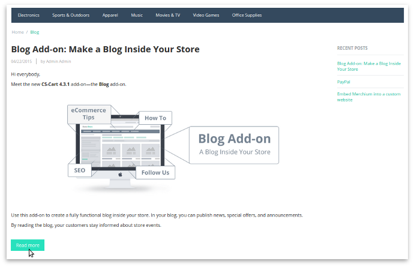Click the eCommerce Tips label in illustration
Screen dimensions: 414x267
click(x=88, y=113)
